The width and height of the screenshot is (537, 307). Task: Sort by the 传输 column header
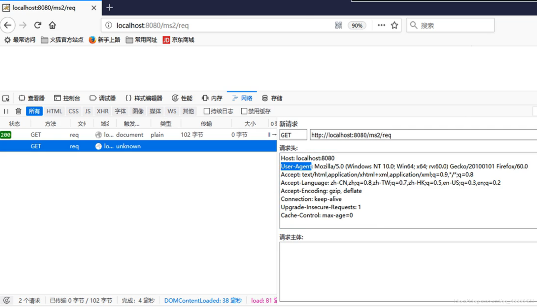pos(206,124)
